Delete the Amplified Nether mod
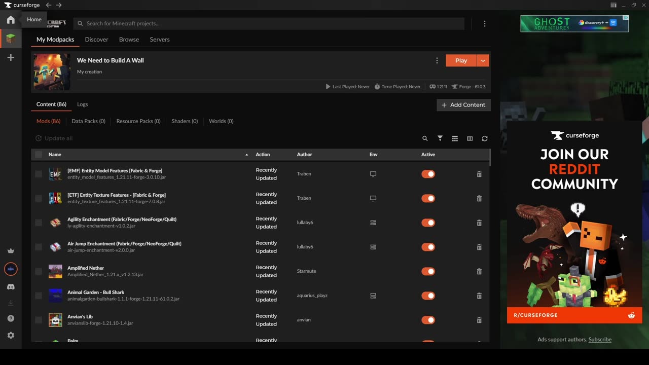The height and width of the screenshot is (365, 649). coord(479,271)
